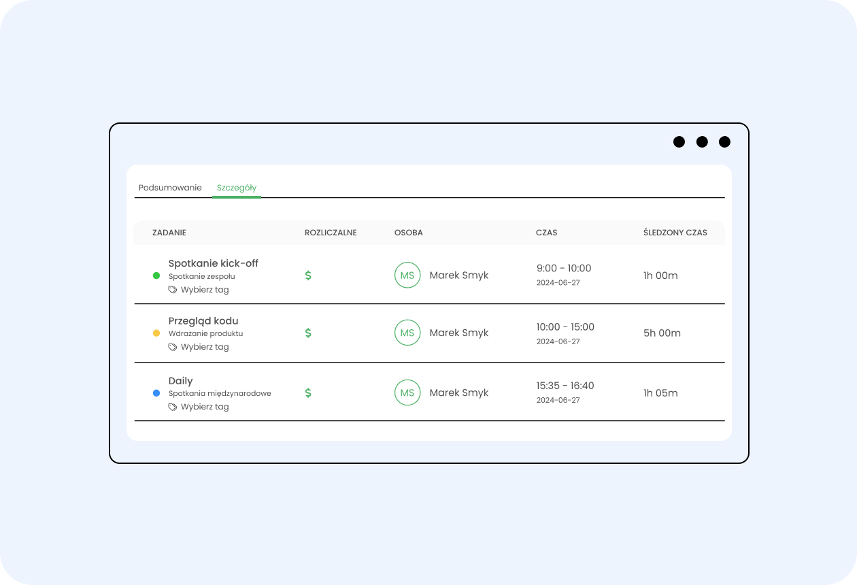Open the Przegląd kodu task title
Screen dimensions: 857x585
tap(203, 320)
